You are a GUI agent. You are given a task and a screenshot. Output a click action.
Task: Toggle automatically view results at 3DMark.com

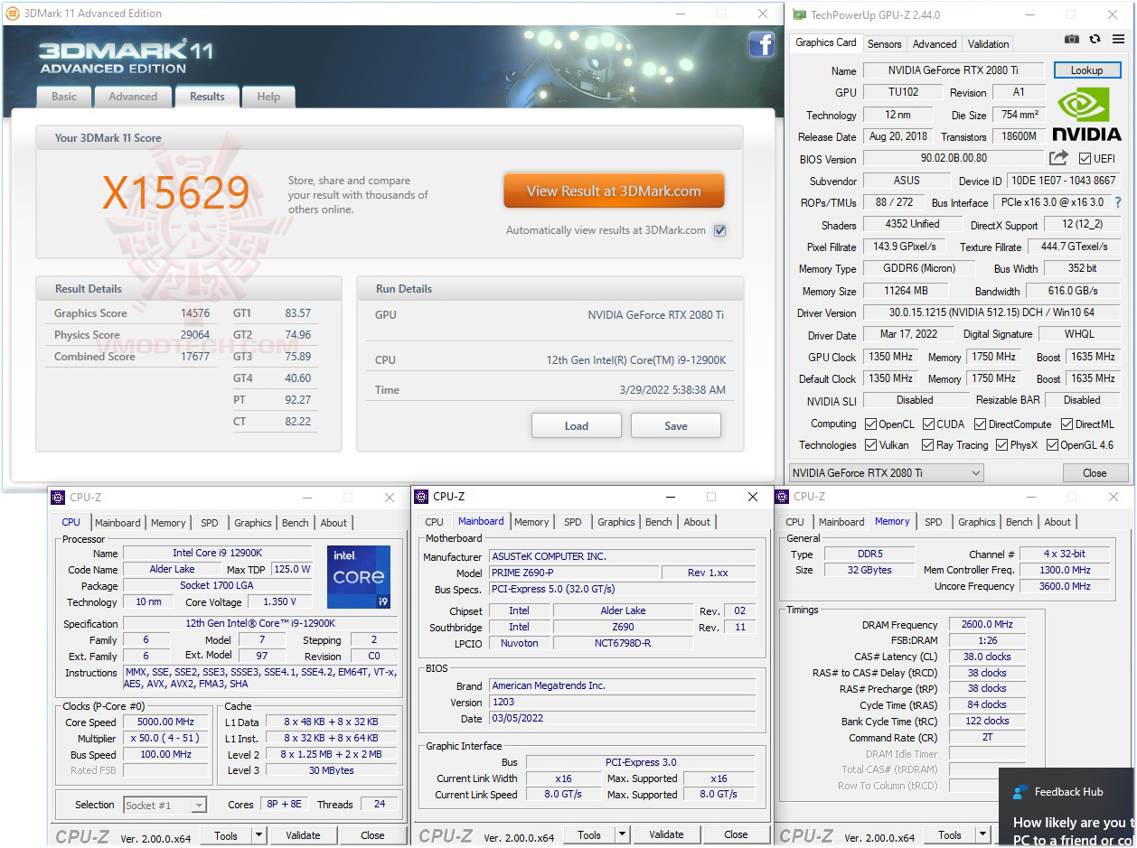tap(719, 230)
